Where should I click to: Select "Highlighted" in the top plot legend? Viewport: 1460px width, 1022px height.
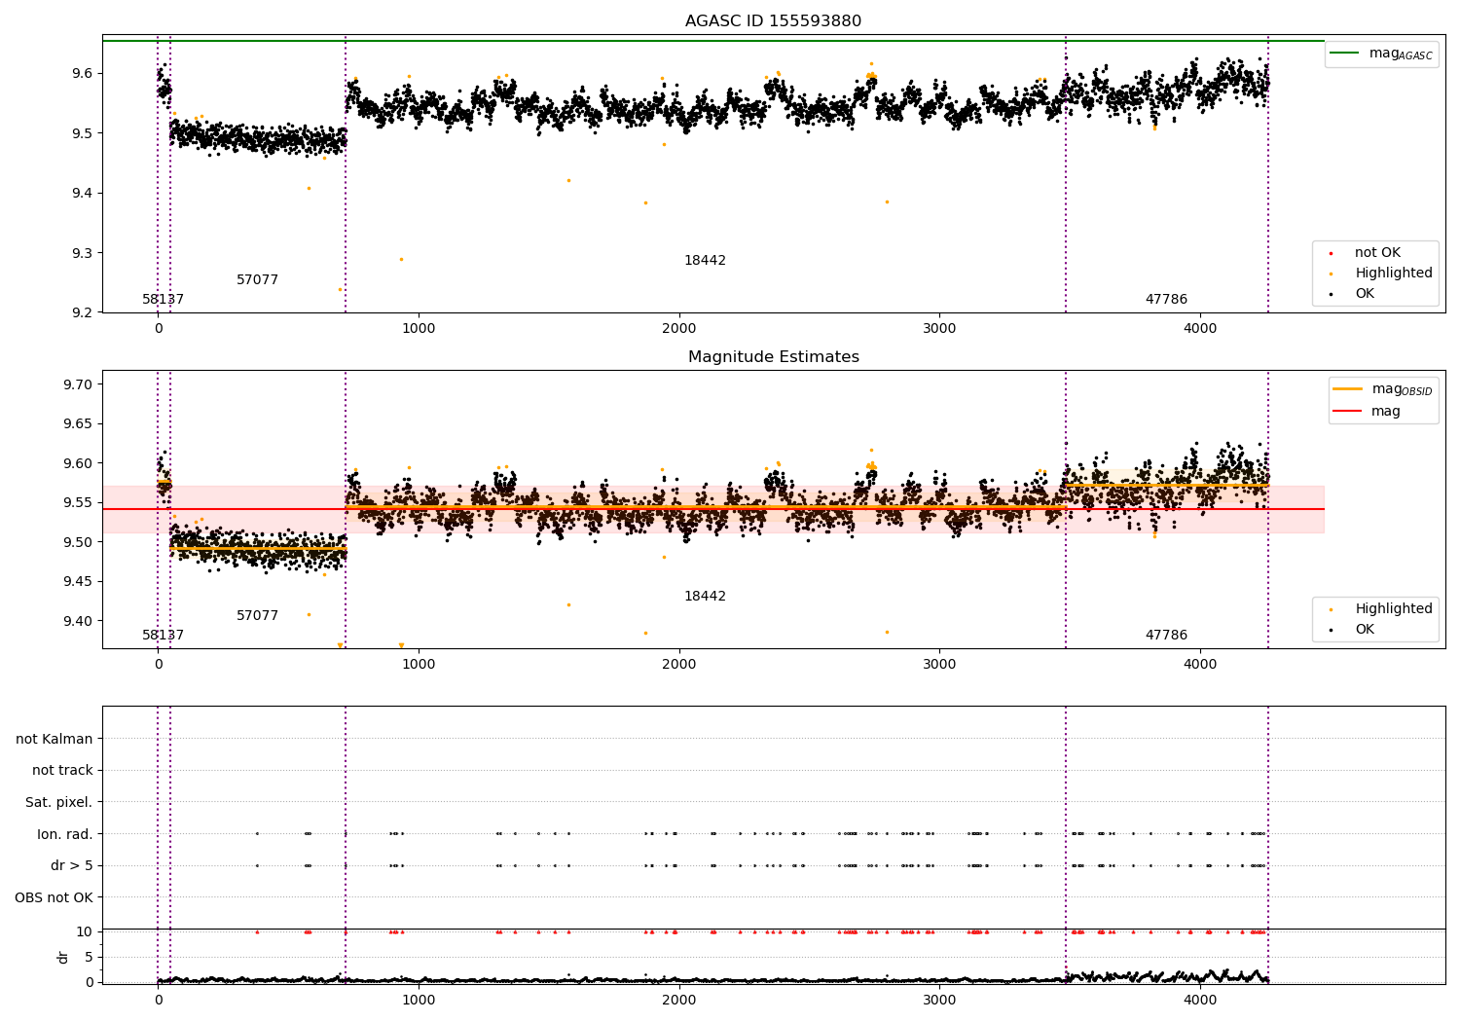click(x=1394, y=274)
